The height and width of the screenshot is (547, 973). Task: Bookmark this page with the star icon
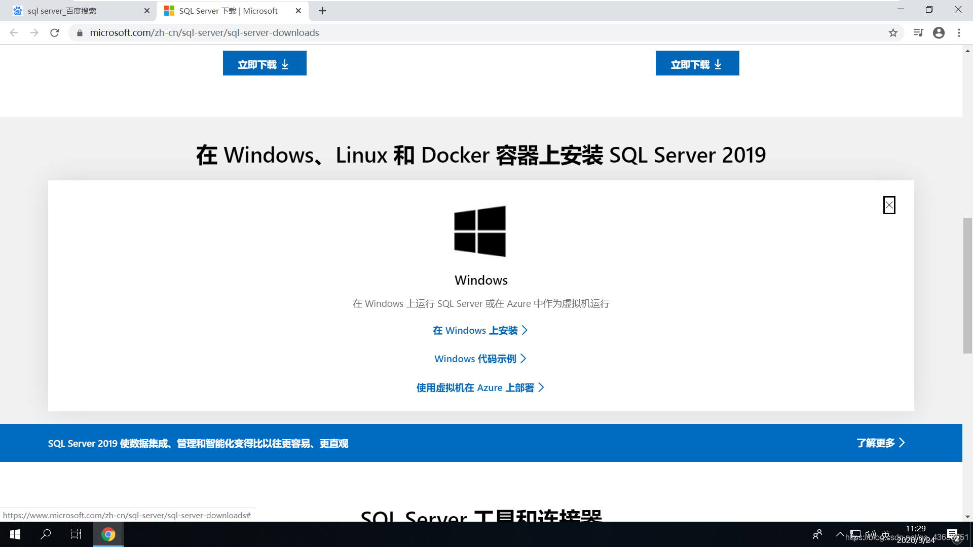tap(893, 33)
